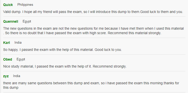
Task: Click Quennell's review about new questions
Action: [x=93, y=31]
